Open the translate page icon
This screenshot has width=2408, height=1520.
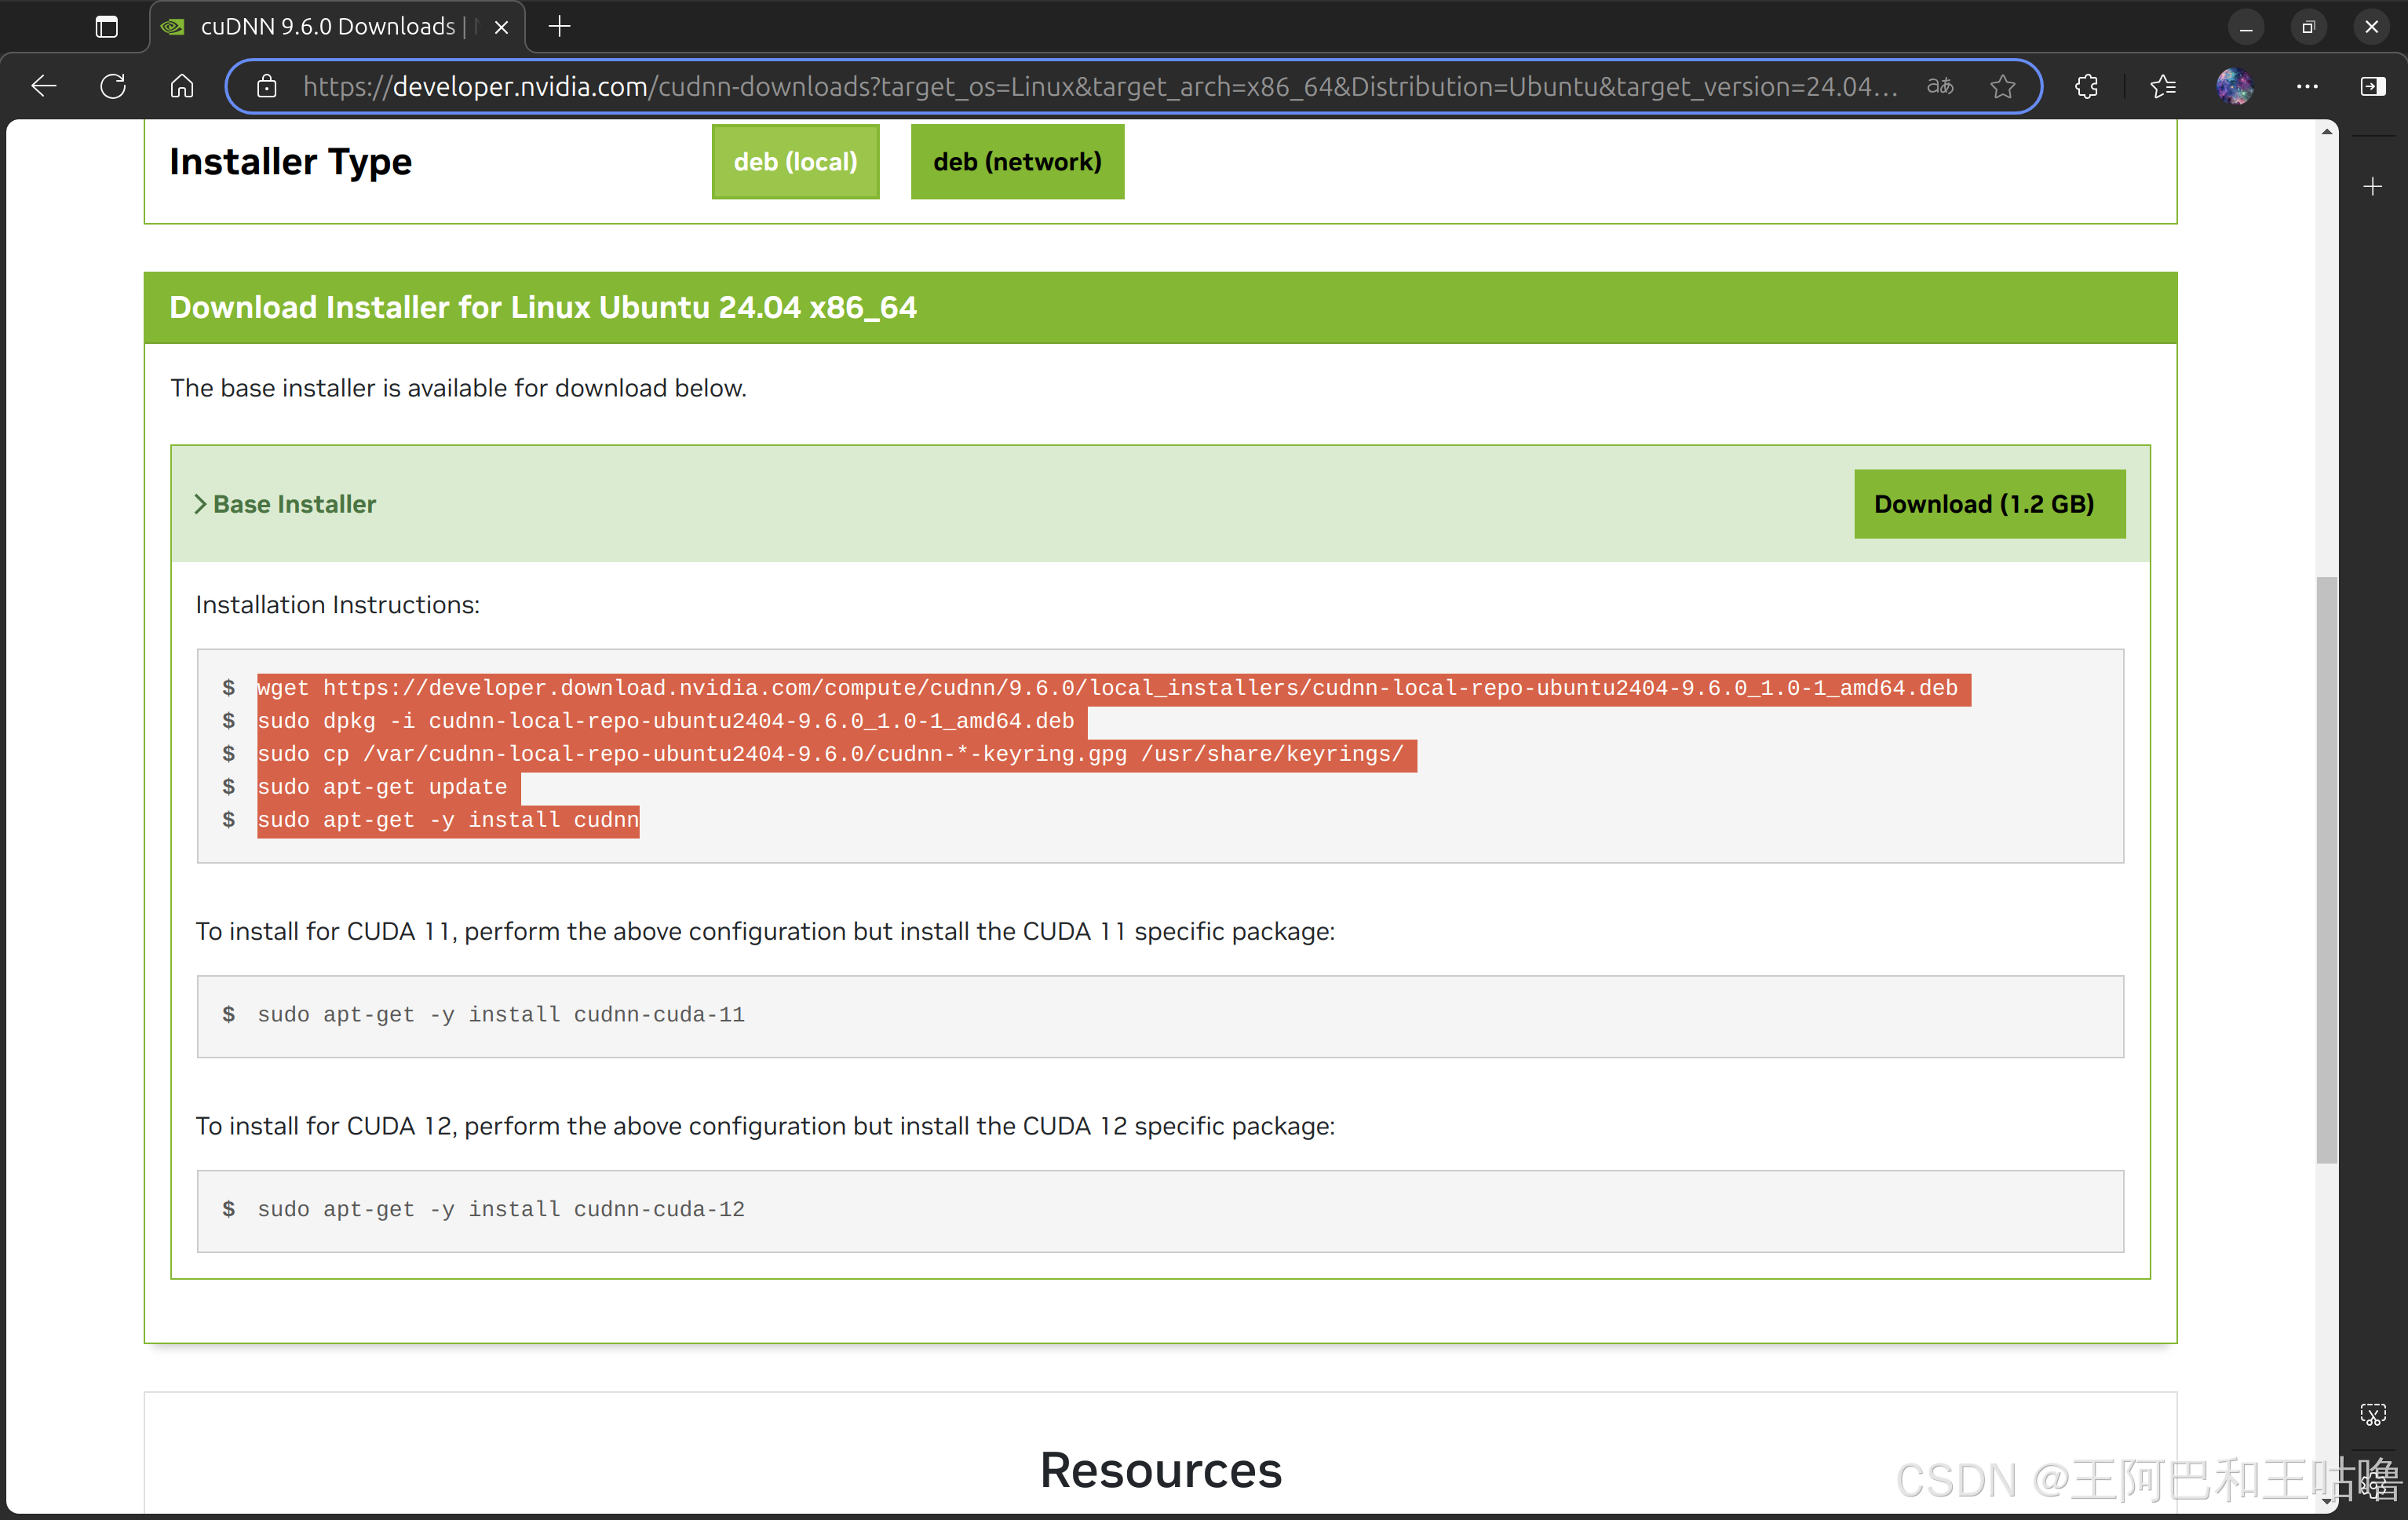(1940, 86)
